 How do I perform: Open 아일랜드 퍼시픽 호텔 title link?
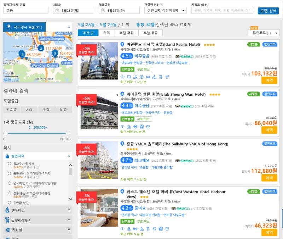pos(163,44)
